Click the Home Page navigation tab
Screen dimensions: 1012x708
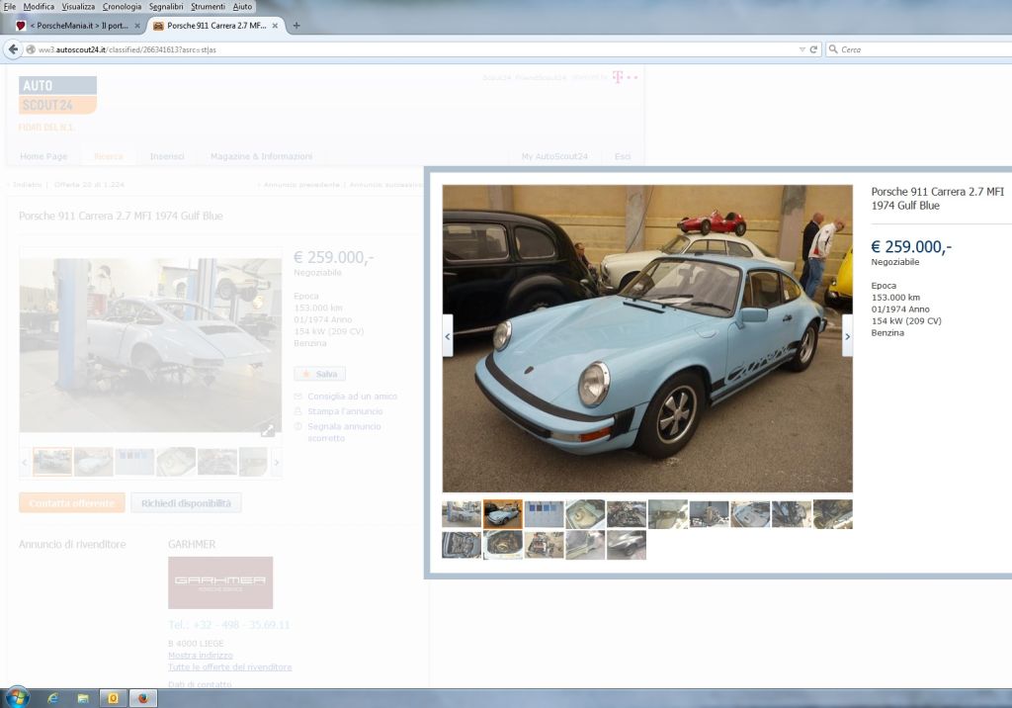[x=43, y=156]
